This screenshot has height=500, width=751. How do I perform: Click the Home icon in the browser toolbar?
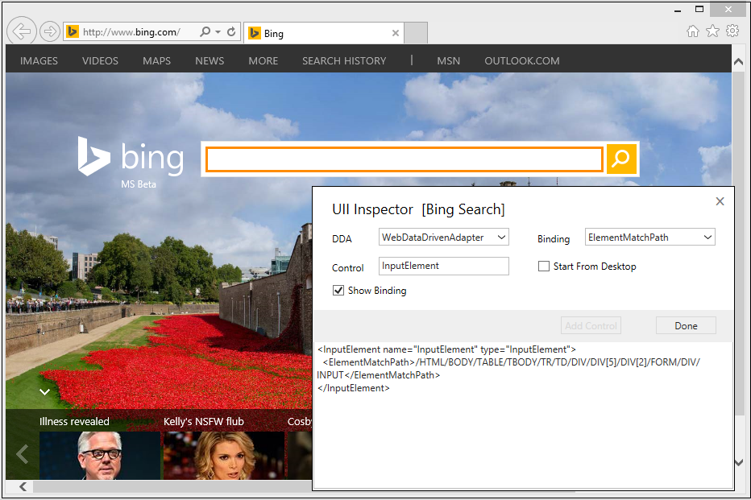pos(693,29)
